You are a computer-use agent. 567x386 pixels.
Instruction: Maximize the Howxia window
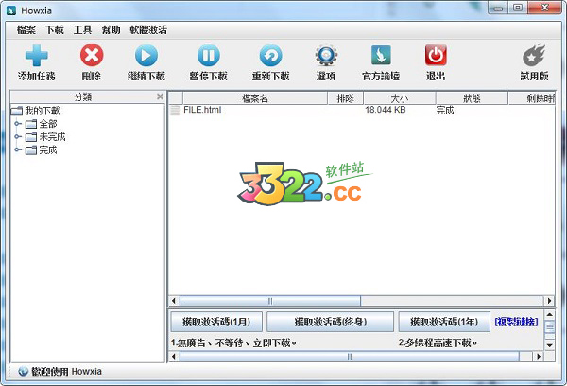tap(518, 8)
